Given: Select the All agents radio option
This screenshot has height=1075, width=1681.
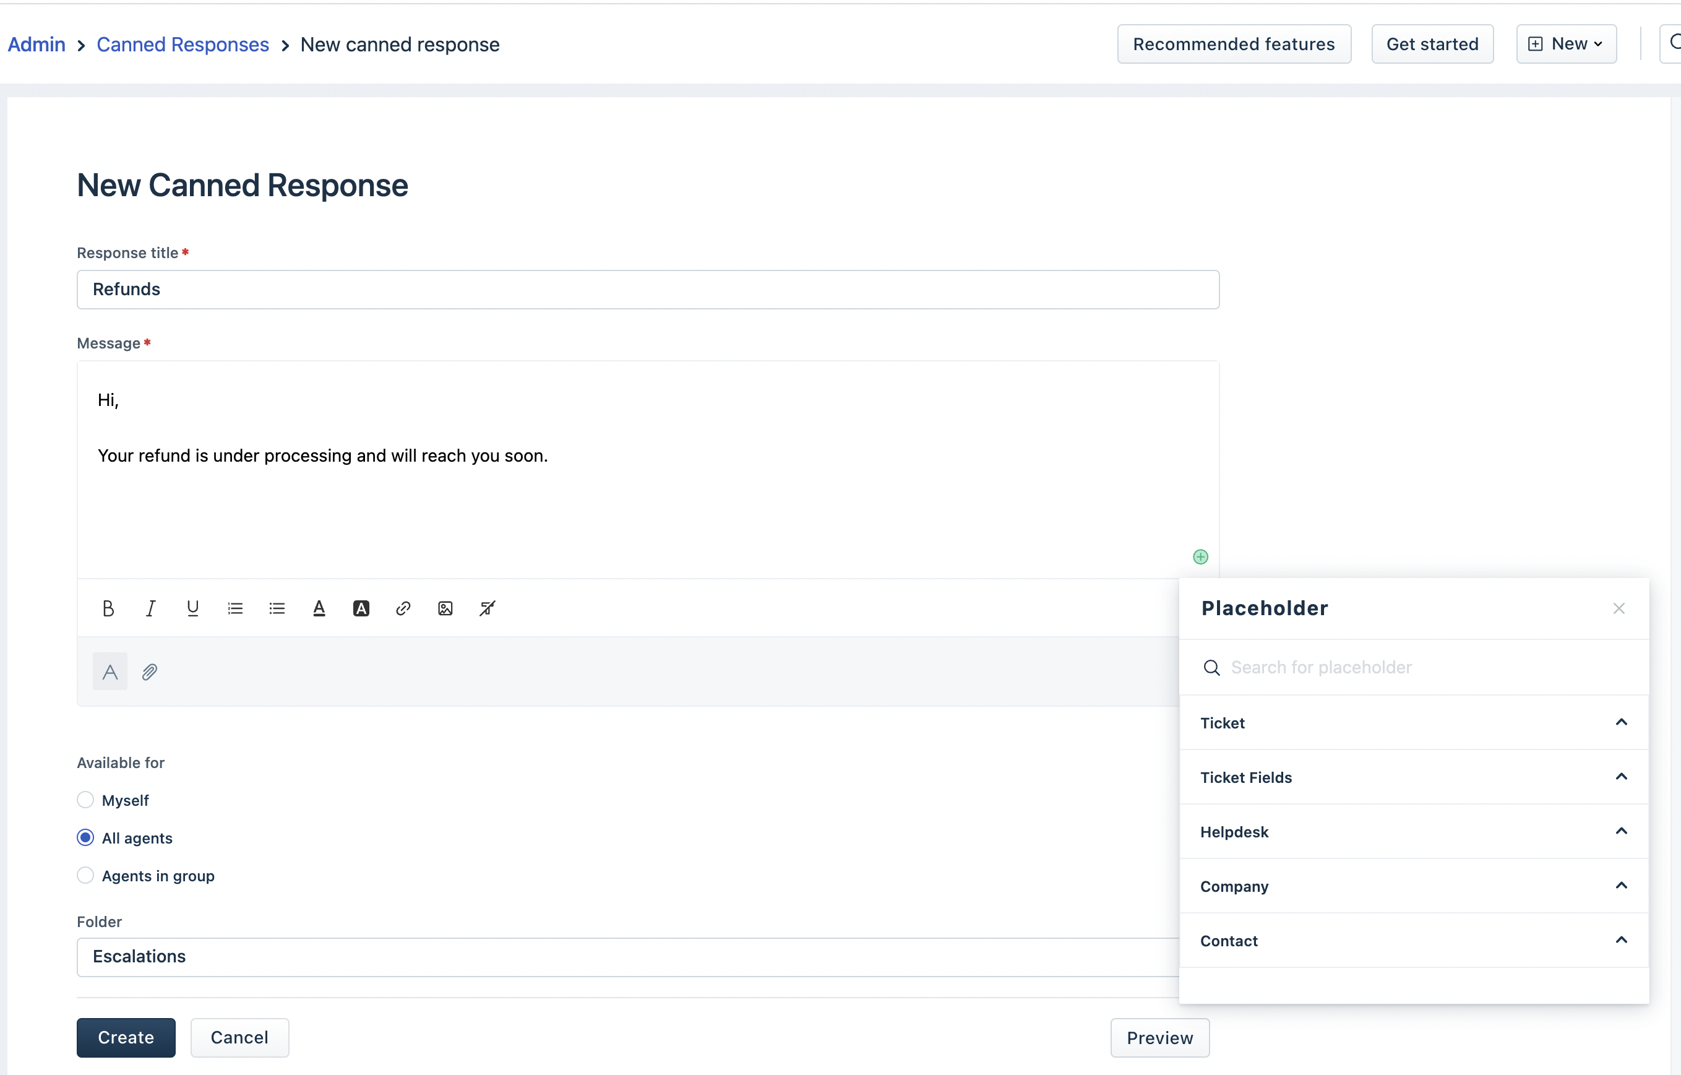Looking at the screenshot, I should coord(85,837).
